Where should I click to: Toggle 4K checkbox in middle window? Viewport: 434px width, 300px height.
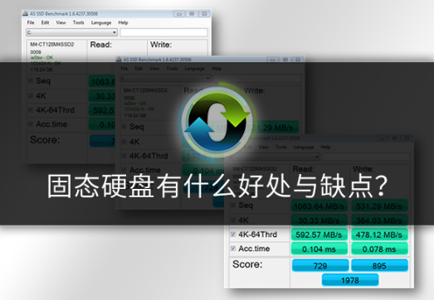[x=124, y=142]
